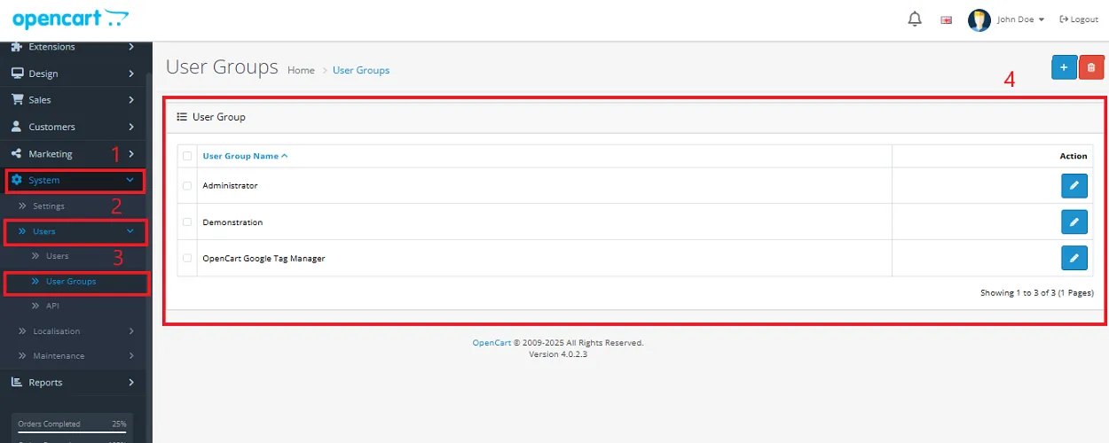This screenshot has width=1109, height=443.
Task: Check the Administrator row checkbox
Action: click(x=187, y=186)
